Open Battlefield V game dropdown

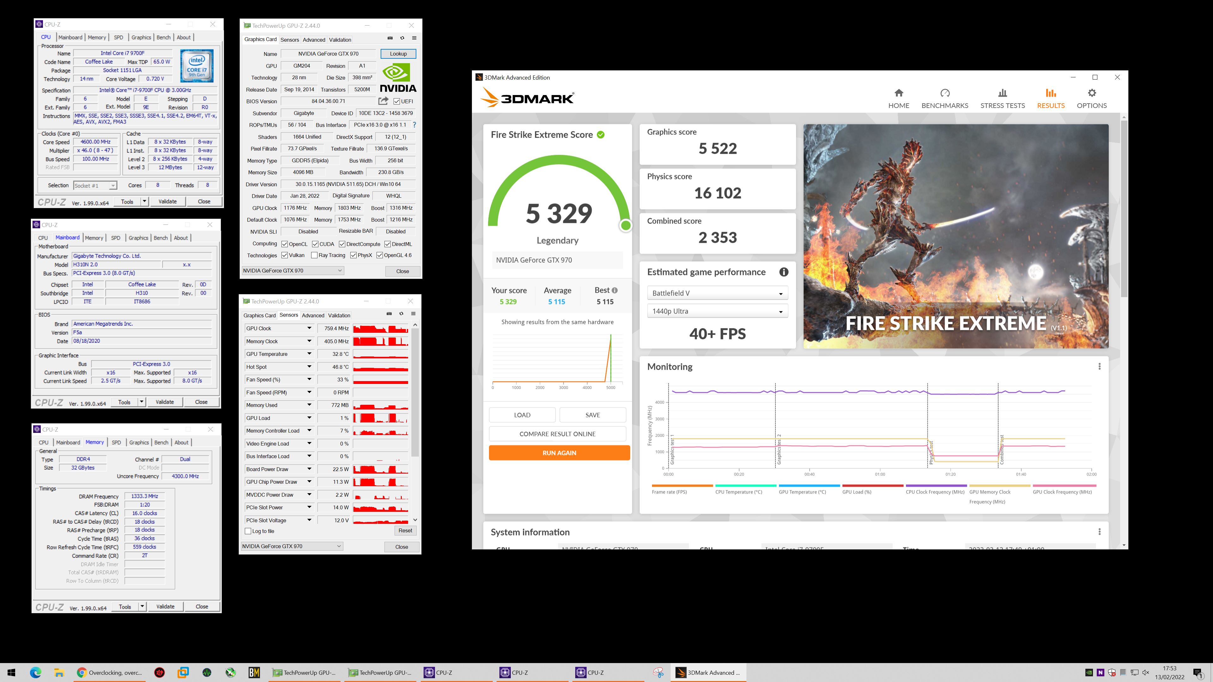pyautogui.click(x=717, y=293)
